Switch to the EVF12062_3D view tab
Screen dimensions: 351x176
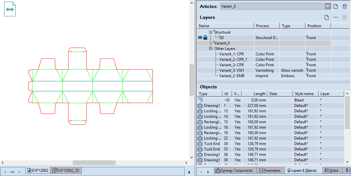(66, 171)
